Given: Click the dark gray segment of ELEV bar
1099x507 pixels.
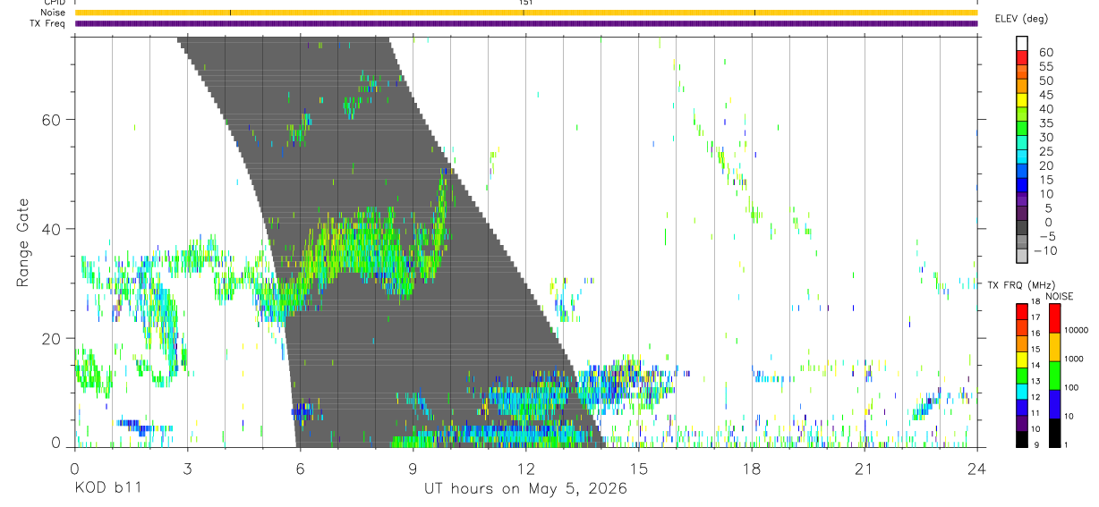Looking at the screenshot, I should pyautogui.click(x=1022, y=228).
